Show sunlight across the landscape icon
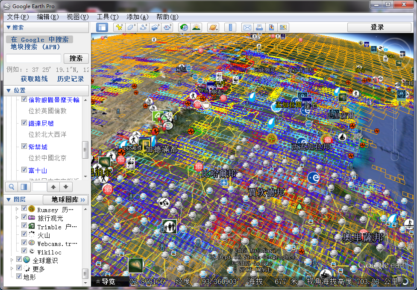Viewport: 417px width, 290px height. (x=196, y=27)
